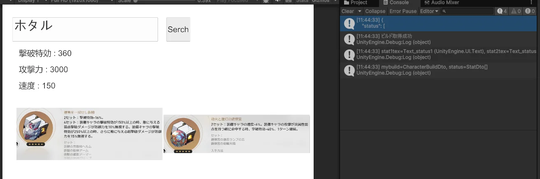Toggle warning messages count filter
540x179 pixels.
pyautogui.click(x=516, y=11)
